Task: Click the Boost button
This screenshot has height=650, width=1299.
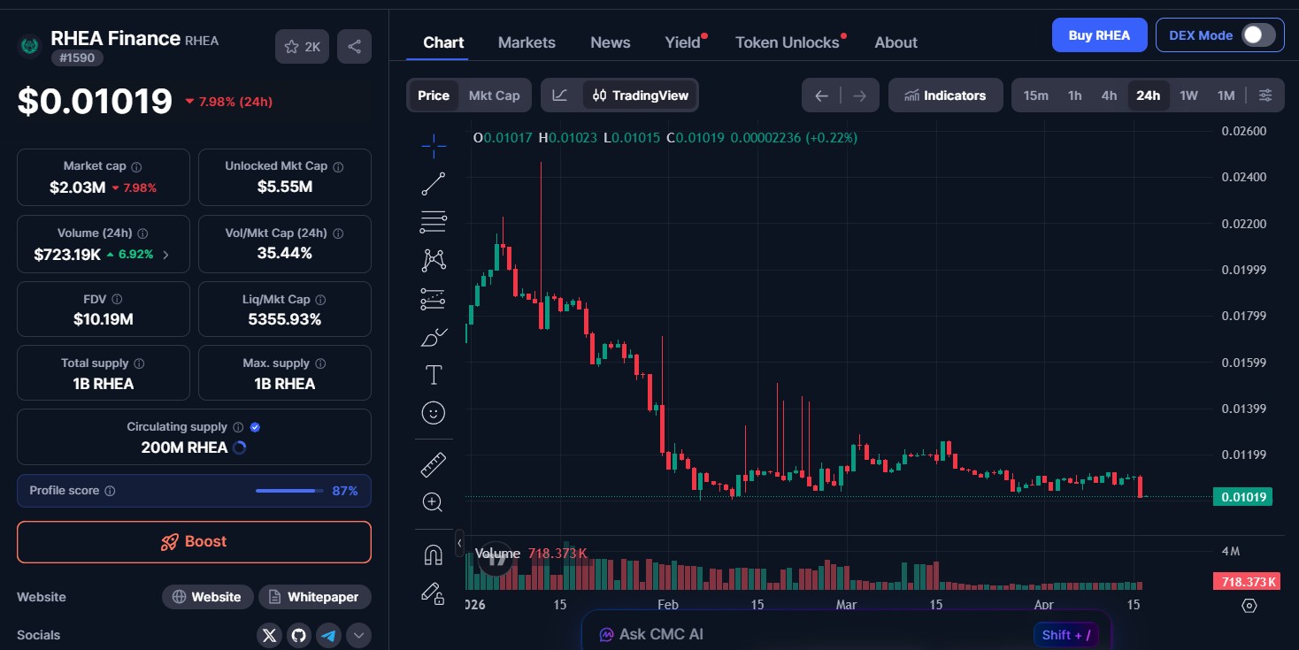Action: pos(194,542)
